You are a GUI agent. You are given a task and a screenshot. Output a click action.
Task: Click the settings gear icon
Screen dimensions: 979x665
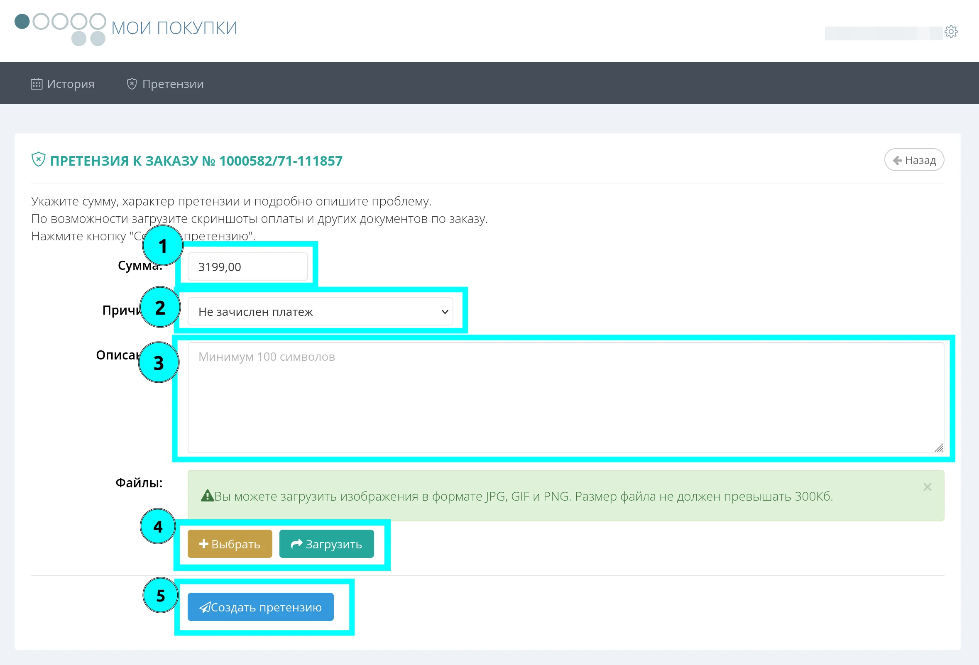(951, 32)
